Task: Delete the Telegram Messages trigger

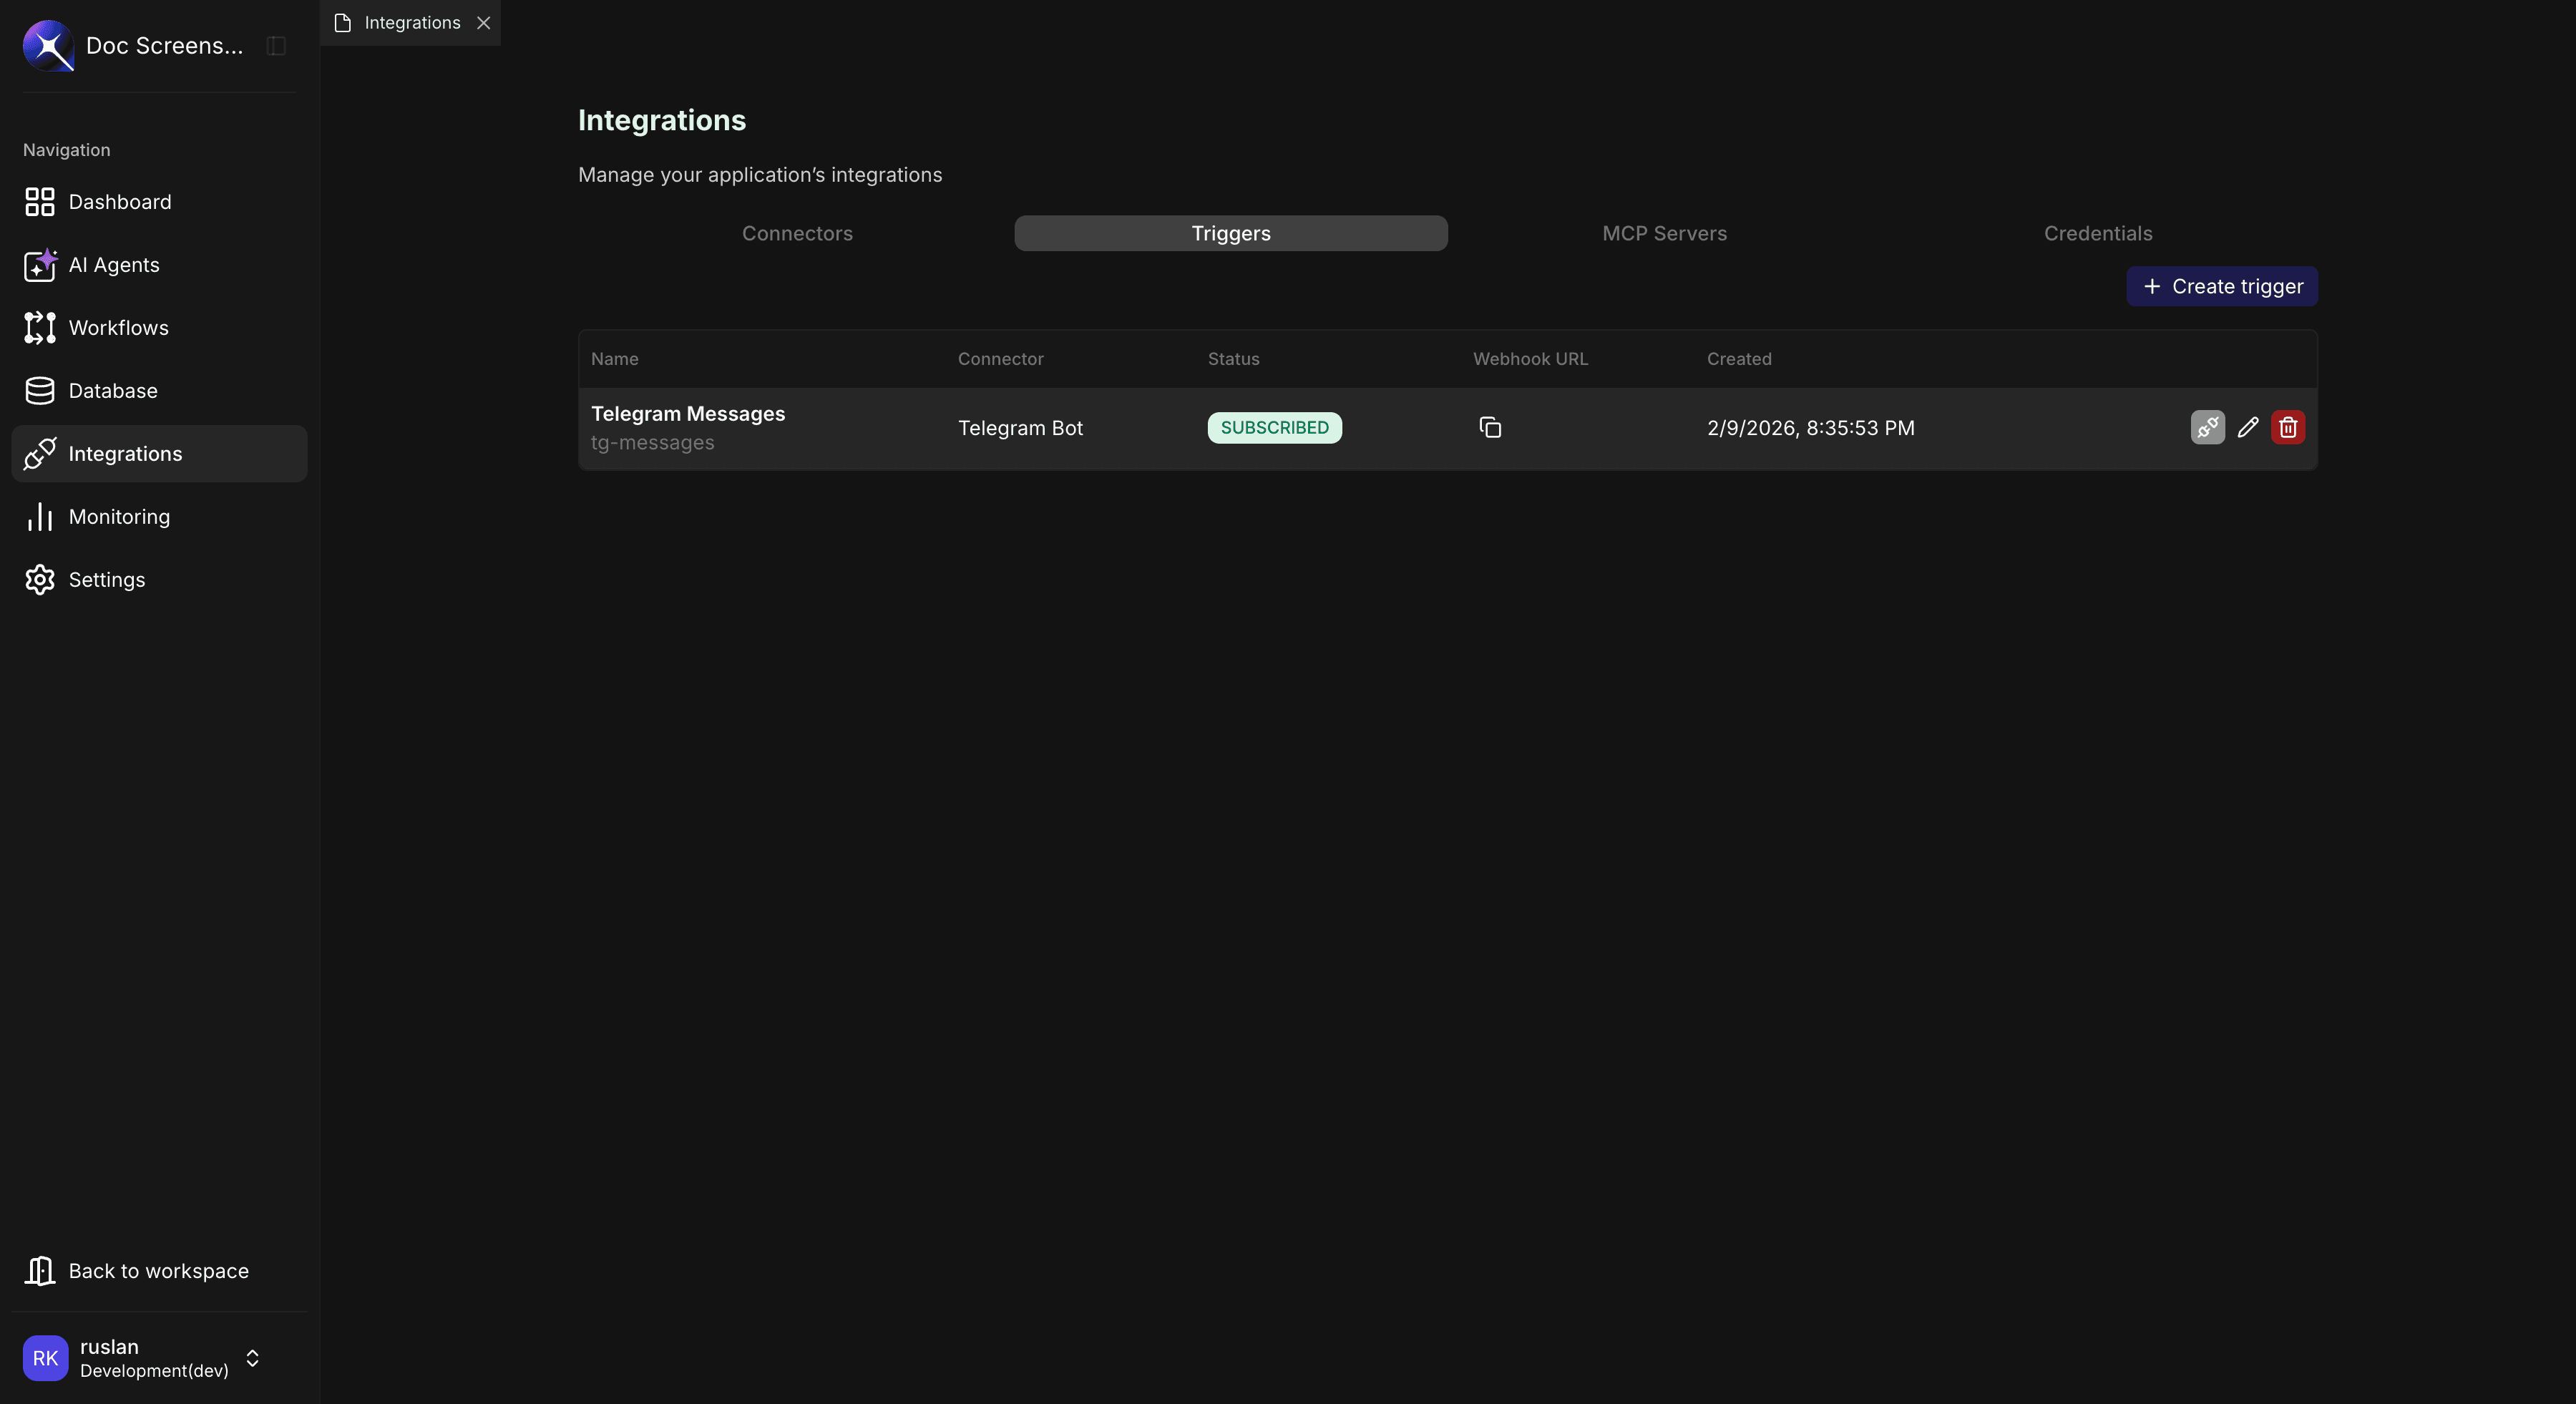Action: click(2288, 427)
